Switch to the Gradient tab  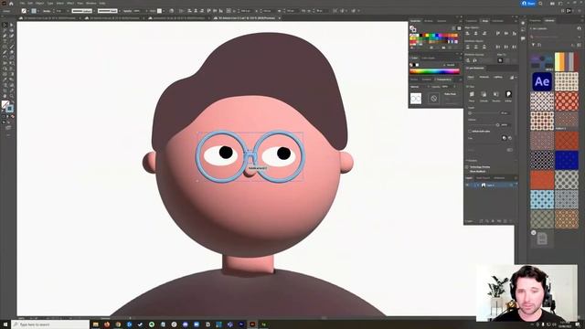point(427,80)
